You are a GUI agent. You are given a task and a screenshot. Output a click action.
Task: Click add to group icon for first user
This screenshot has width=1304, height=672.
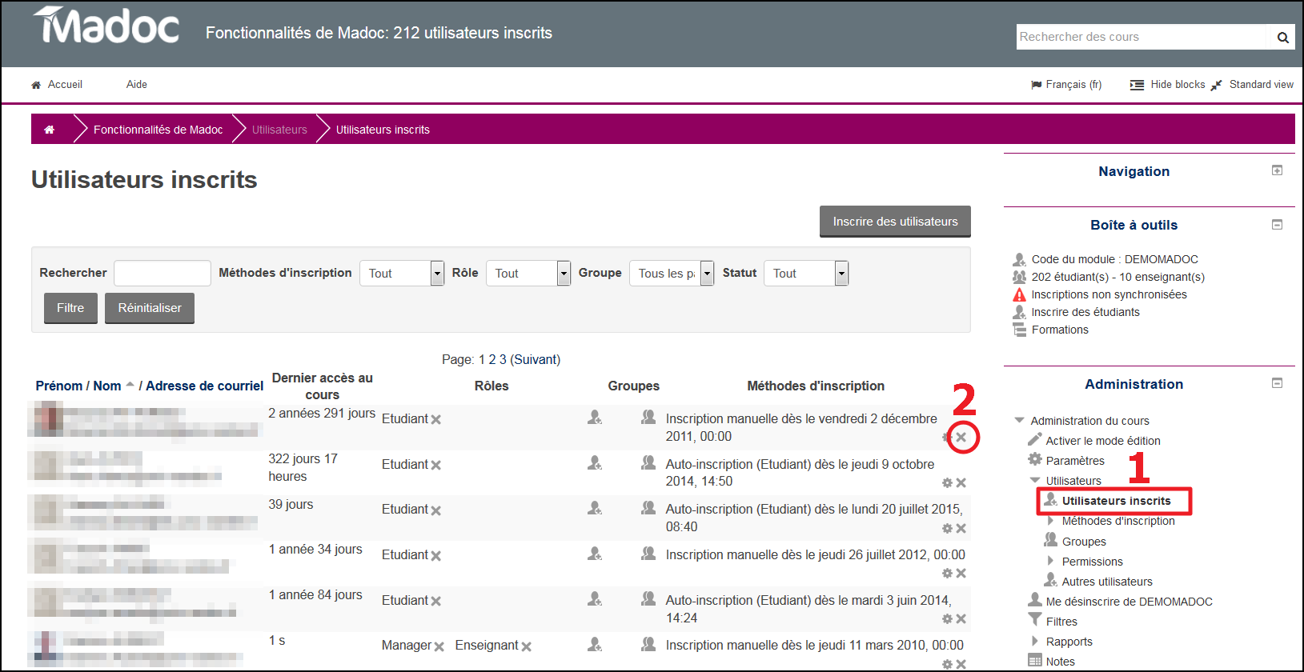point(648,418)
